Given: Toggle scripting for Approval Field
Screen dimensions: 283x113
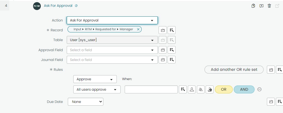Looking at the screenshot, I should 163,50.
